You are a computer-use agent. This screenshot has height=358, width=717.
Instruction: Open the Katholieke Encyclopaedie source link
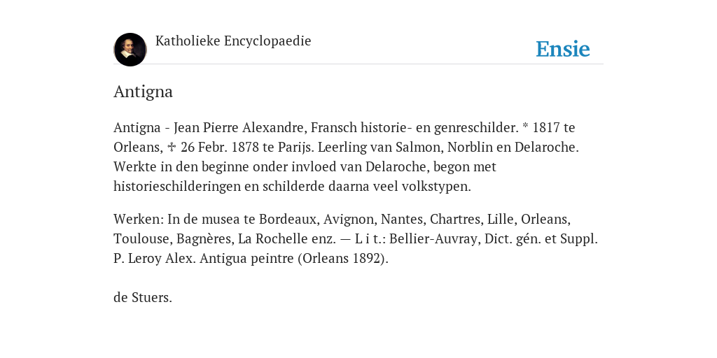point(233,41)
